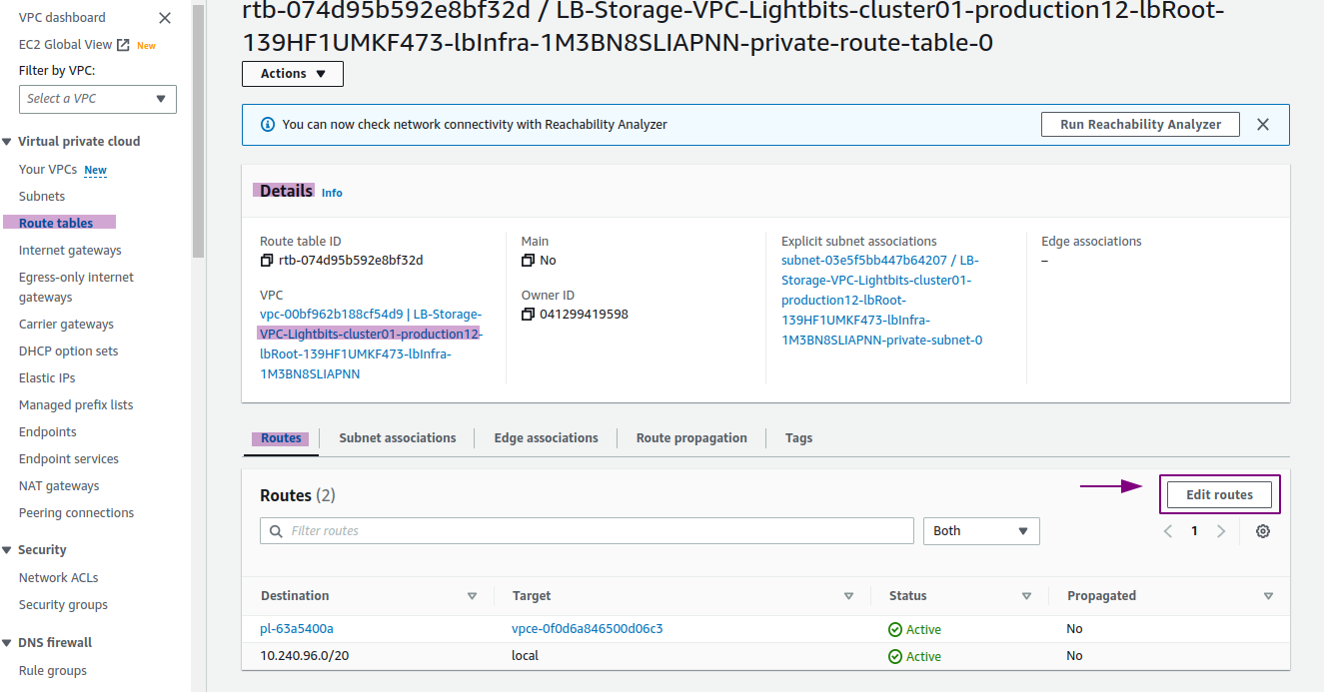Collapse the DNS firewall section
Viewport: 1324px width, 692px height.
pyautogui.click(x=8, y=643)
